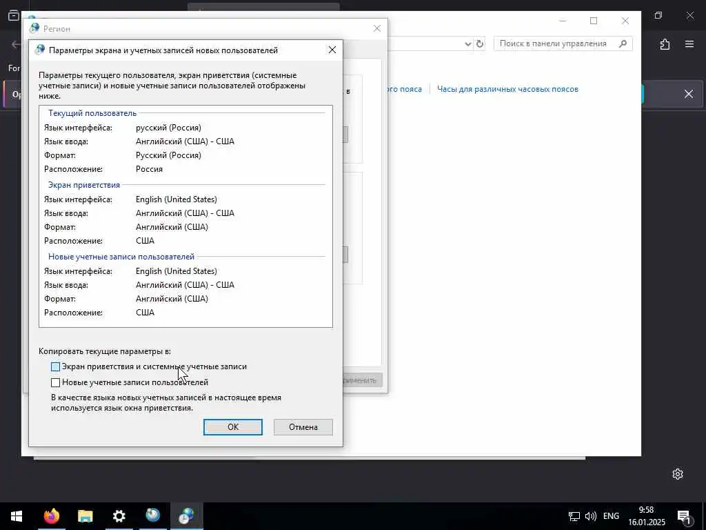This screenshot has height=530, width=706.
Task: Launch Firefox from the taskbar
Action: pos(51,516)
